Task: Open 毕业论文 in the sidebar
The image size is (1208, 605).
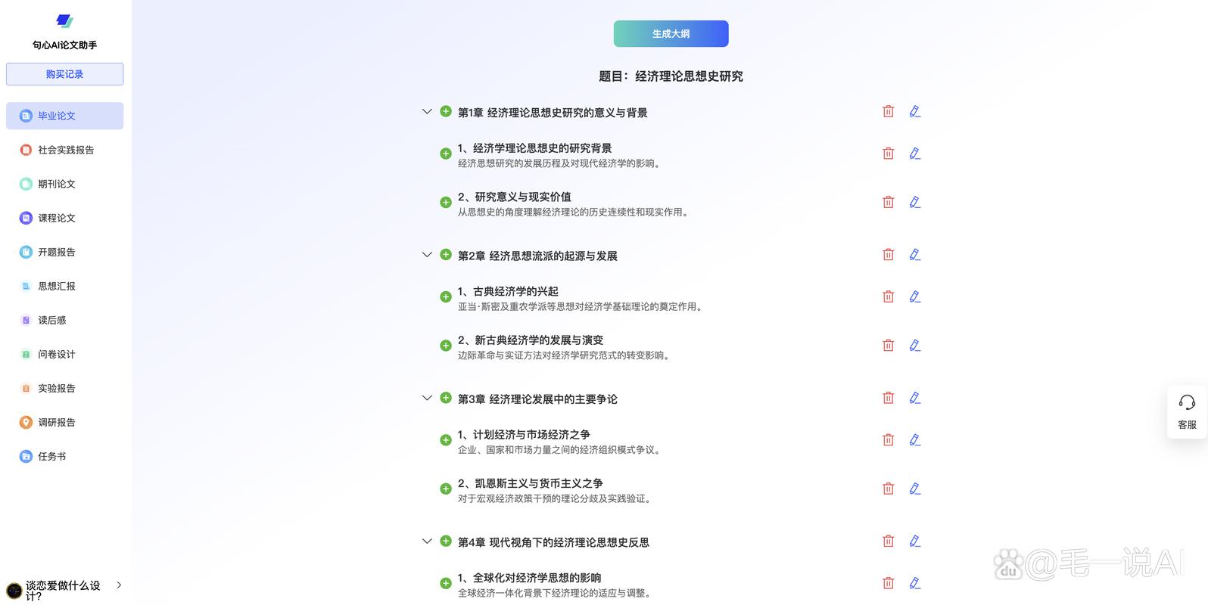Action: pos(64,116)
